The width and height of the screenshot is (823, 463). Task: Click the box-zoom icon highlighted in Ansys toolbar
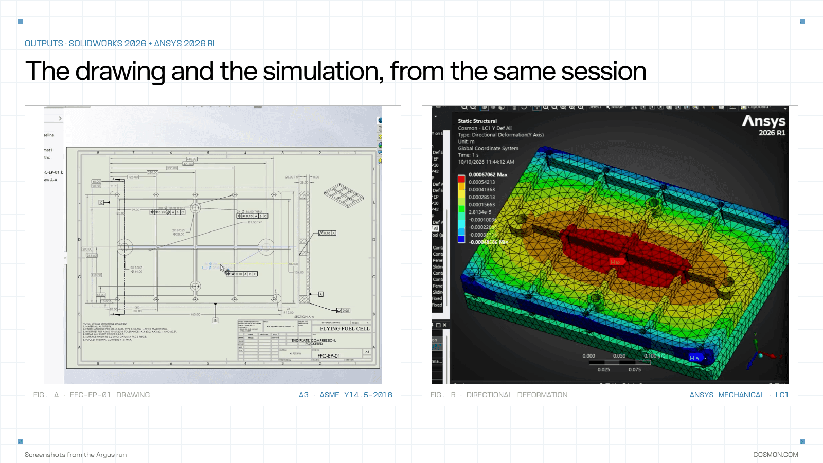tap(484, 108)
